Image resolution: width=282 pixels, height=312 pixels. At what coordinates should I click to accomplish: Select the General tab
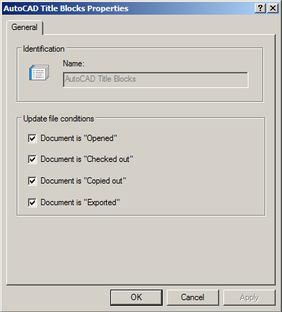pyautogui.click(x=24, y=27)
